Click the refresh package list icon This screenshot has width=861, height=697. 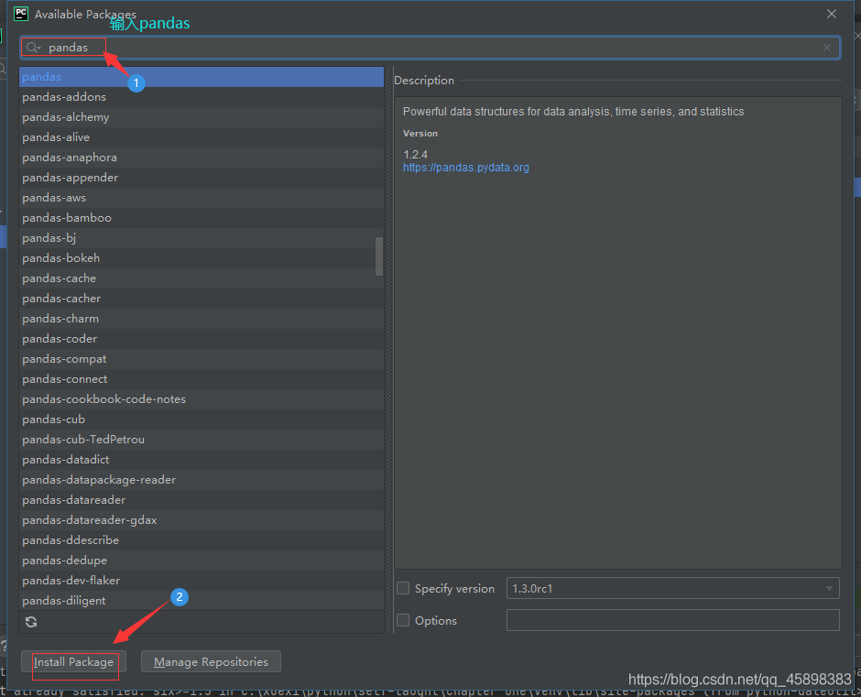(x=31, y=622)
